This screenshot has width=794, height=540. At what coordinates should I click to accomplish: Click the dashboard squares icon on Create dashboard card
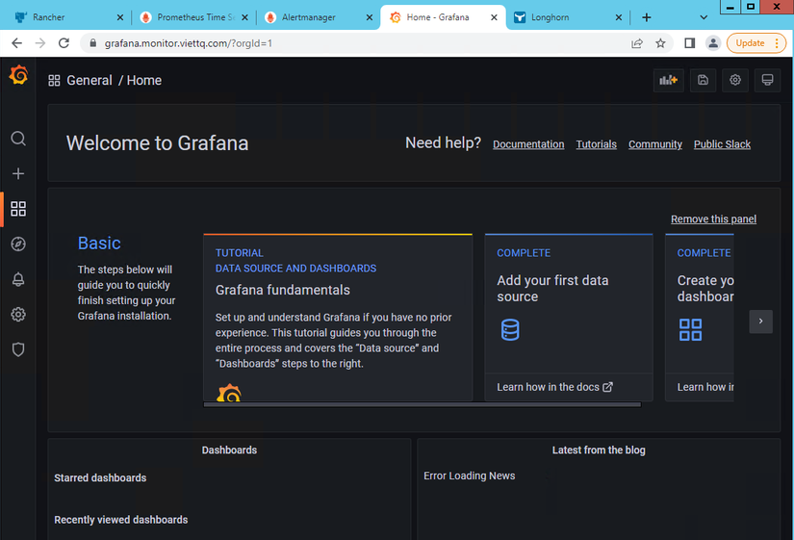[x=690, y=330]
